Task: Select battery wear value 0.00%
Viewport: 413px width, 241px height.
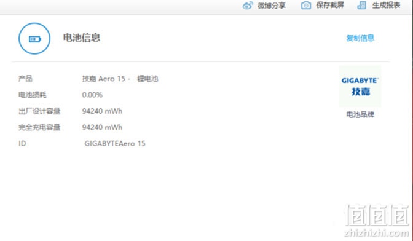Action: coord(92,95)
